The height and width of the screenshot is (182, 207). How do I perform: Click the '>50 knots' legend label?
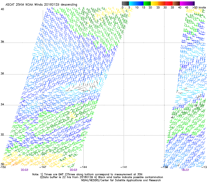(199, 8)
